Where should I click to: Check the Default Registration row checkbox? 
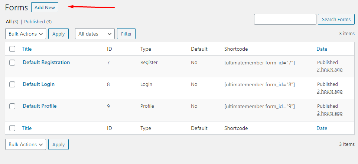(x=12, y=63)
